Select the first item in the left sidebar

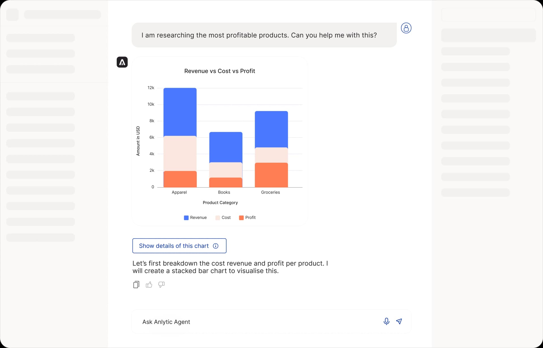tap(40, 38)
